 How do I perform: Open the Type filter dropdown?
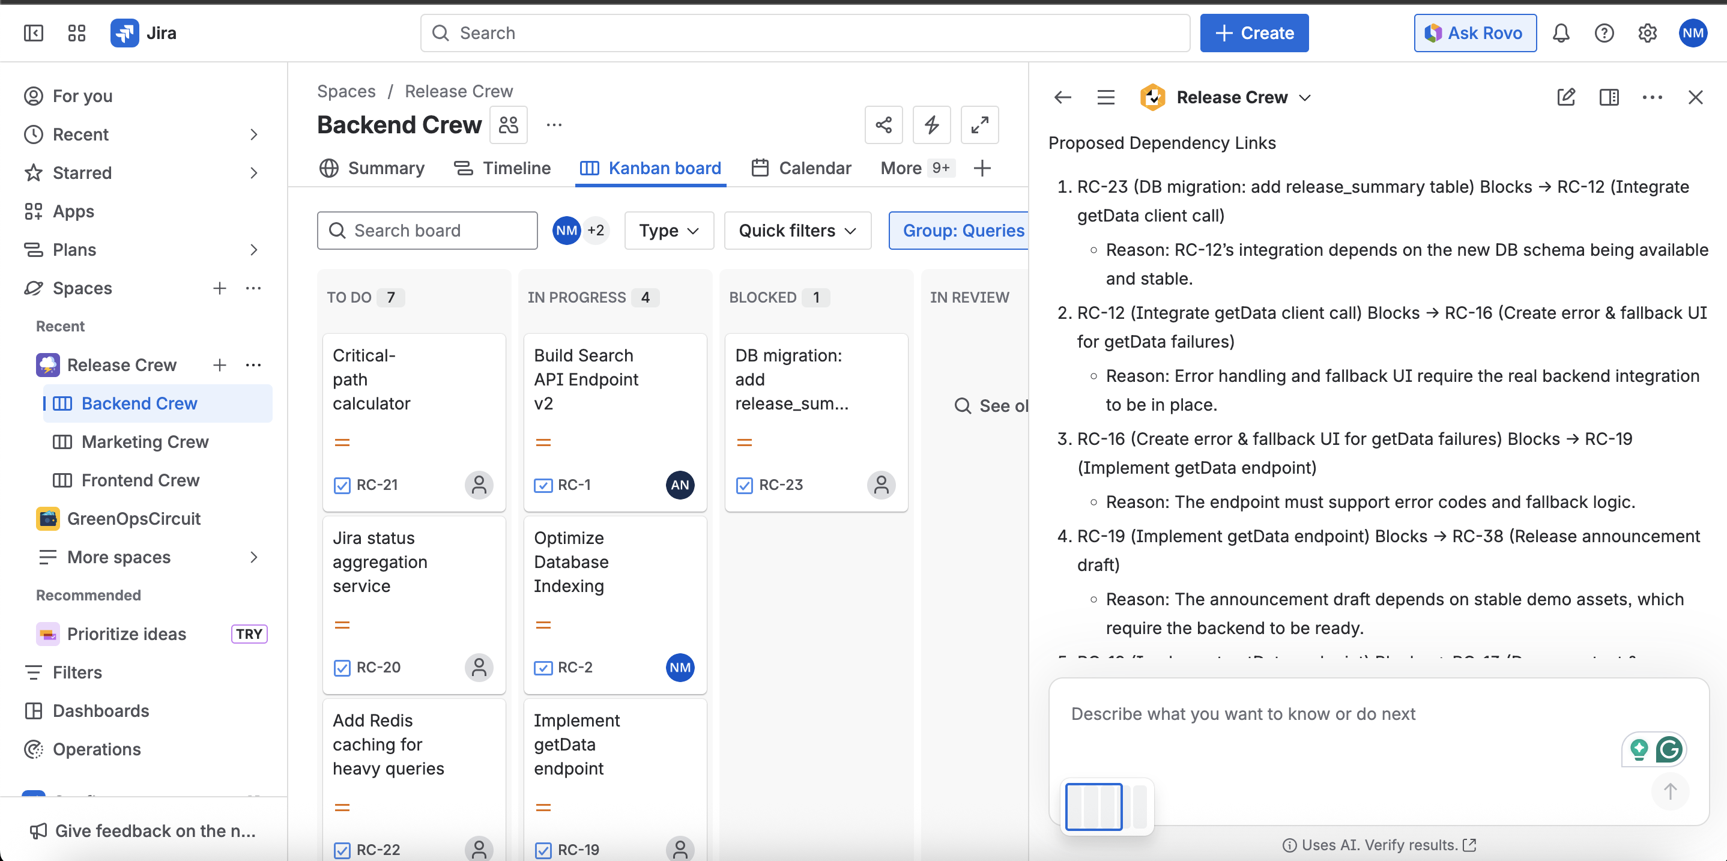tap(668, 231)
